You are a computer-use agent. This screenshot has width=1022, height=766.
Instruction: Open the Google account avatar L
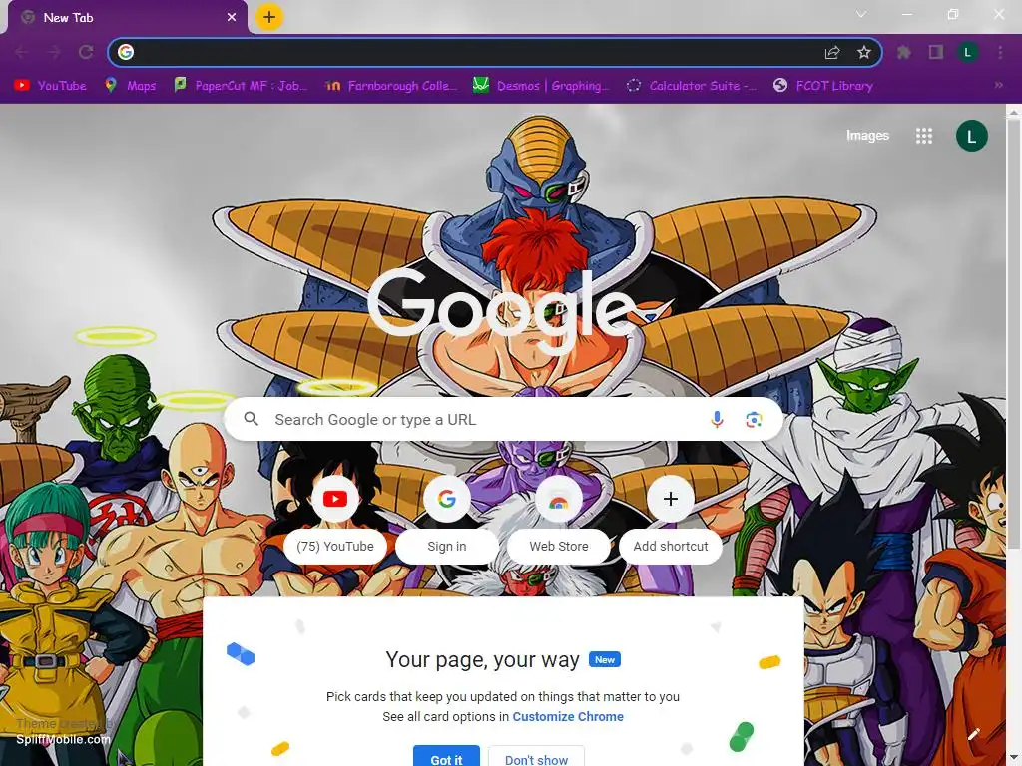[x=972, y=136]
